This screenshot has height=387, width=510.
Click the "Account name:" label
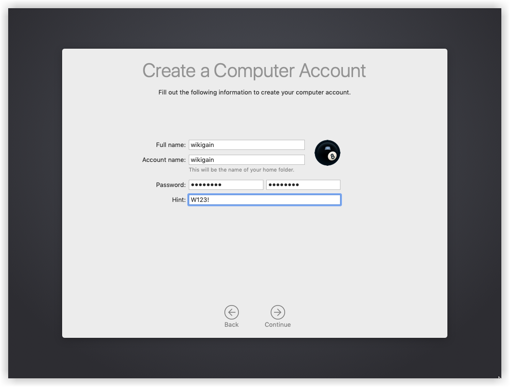[164, 160]
